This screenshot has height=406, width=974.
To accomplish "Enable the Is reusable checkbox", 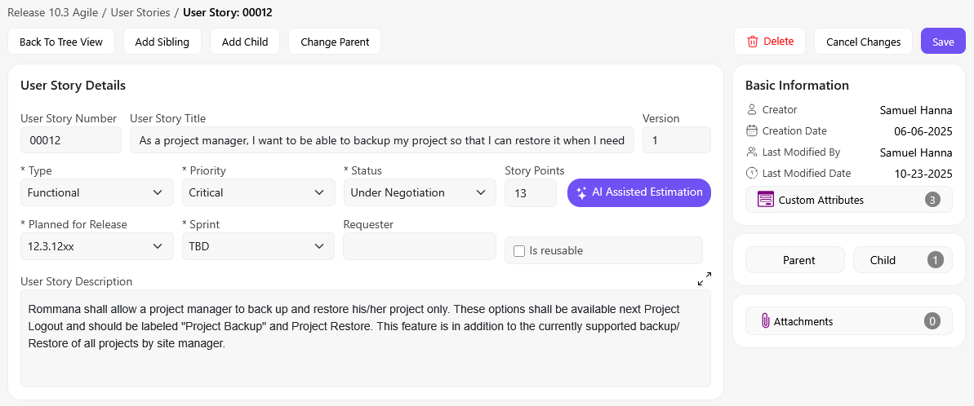I will pos(518,251).
